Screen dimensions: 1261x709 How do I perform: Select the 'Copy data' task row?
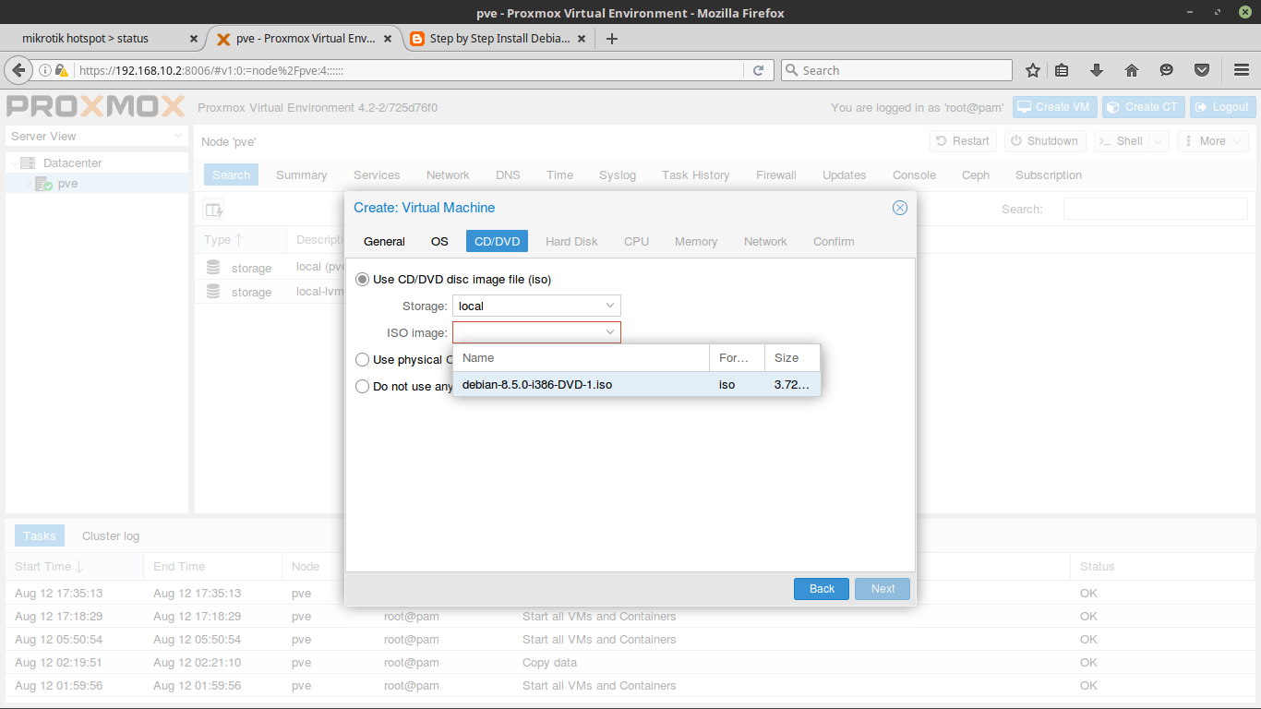pos(630,663)
